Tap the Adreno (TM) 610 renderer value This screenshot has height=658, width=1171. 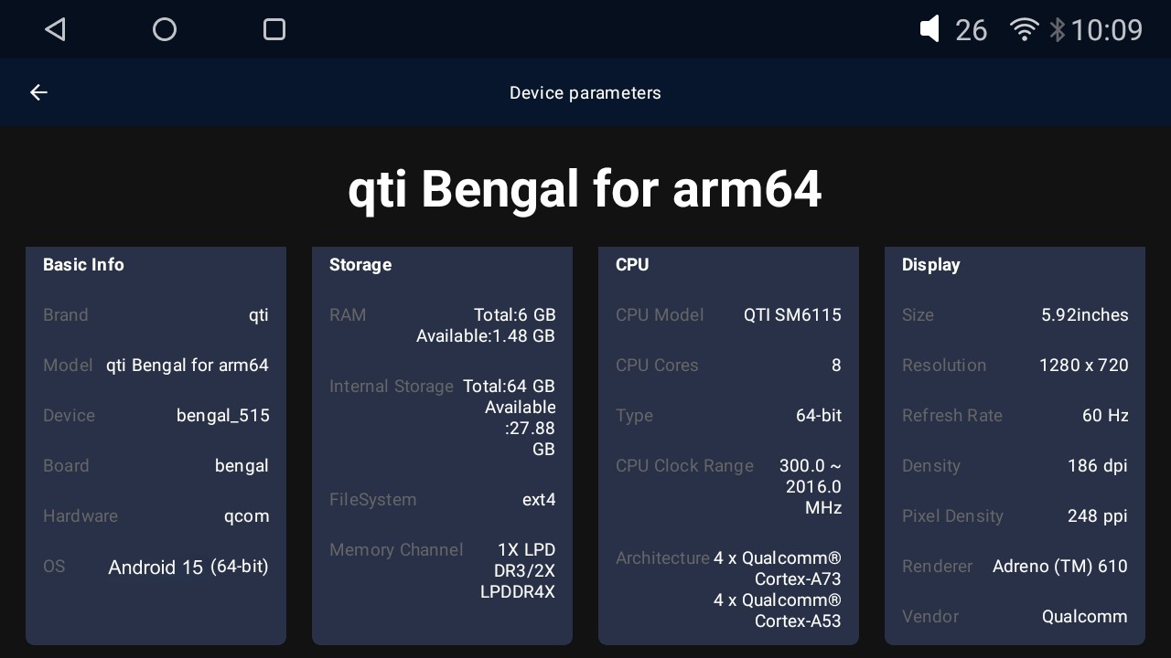pyautogui.click(x=1059, y=567)
